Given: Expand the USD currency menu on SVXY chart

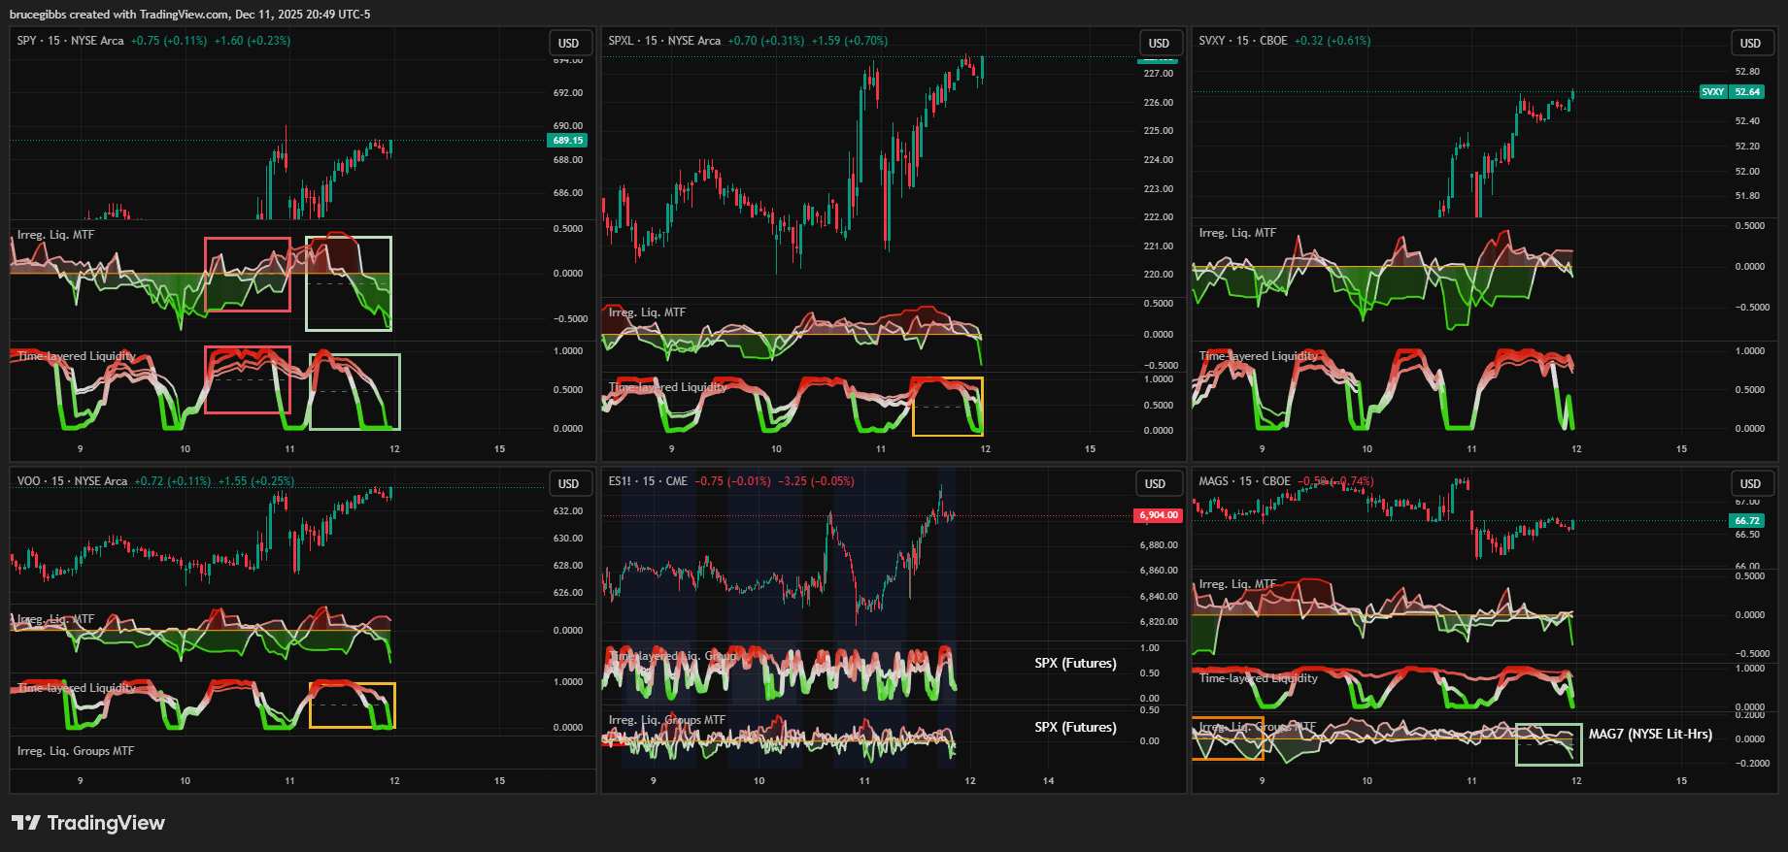Looking at the screenshot, I should [1749, 44].
